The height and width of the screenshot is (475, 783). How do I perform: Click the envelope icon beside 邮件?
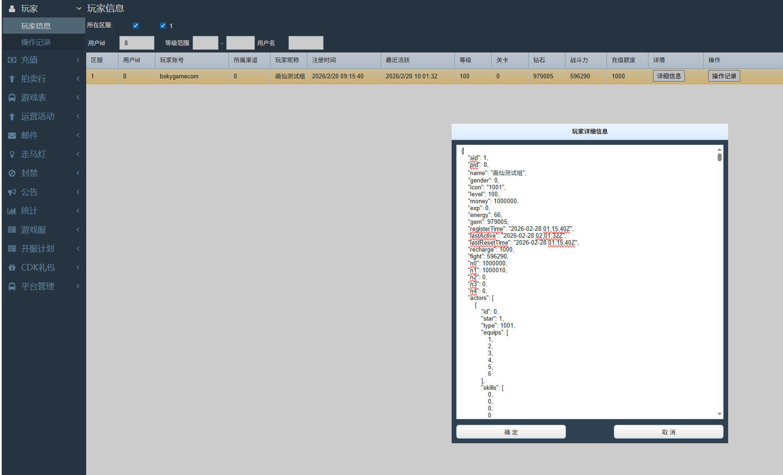tap(12, 135)
